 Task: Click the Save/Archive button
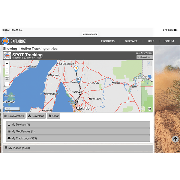click(x=14, y=116)
